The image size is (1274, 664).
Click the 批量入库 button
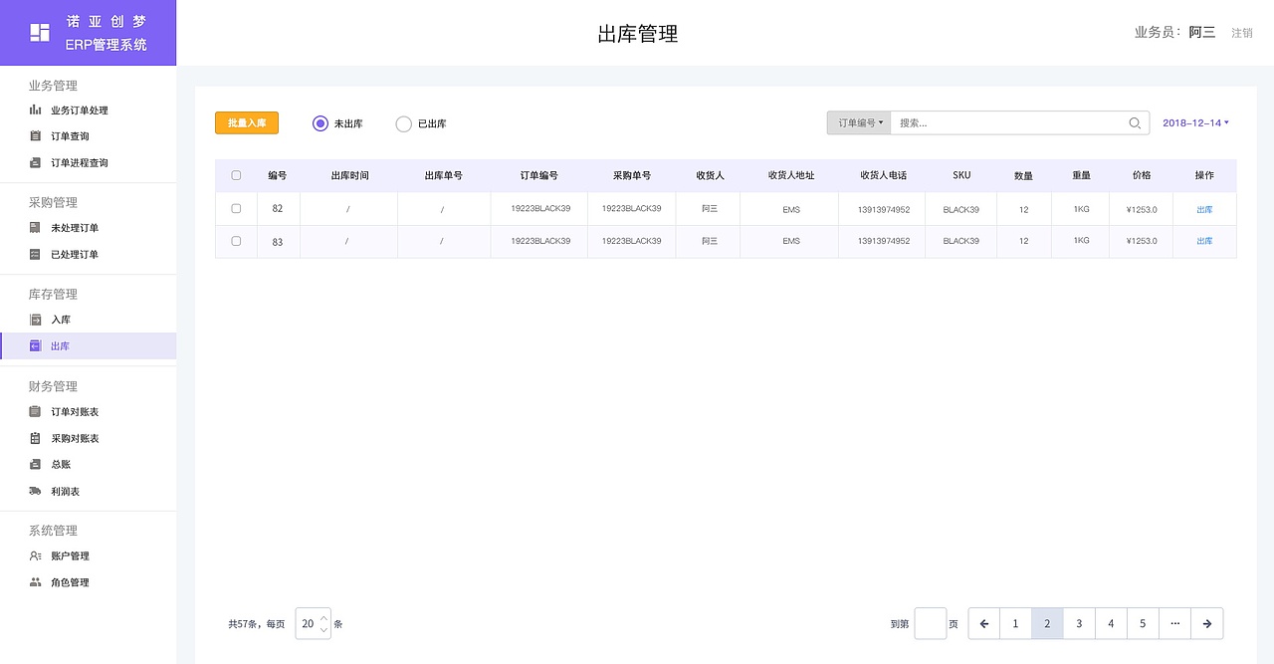click(x=246, y=122)
